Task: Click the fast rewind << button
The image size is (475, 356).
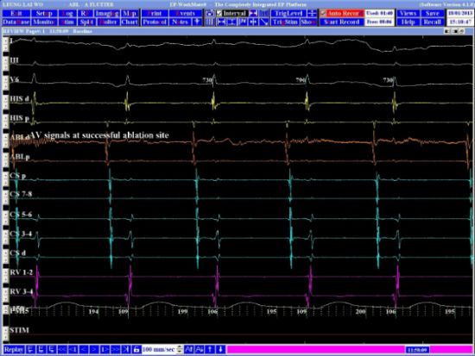Action: pyautogui.click(x=62, y=350)
